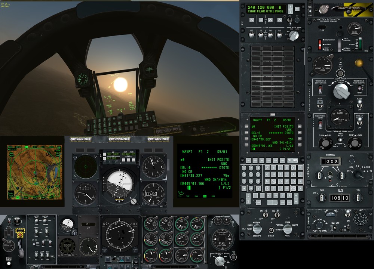
Task: Click the arrow button under CHAF on the CMSP
Action: (x=252, y=20)
